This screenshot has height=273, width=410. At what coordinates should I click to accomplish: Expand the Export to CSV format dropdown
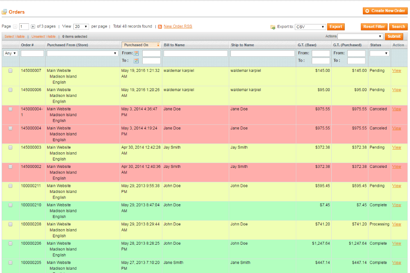[310, 27]
